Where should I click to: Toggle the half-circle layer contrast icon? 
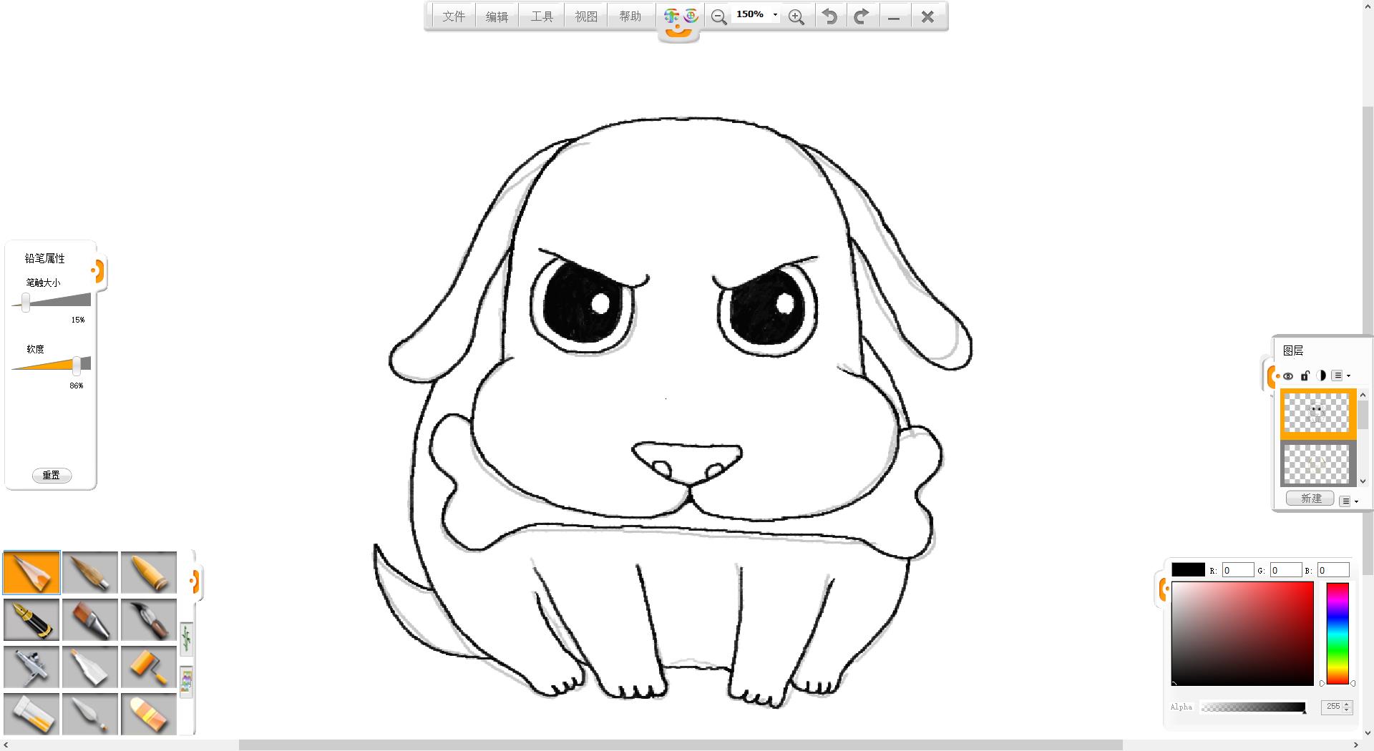coord(1321,375)
